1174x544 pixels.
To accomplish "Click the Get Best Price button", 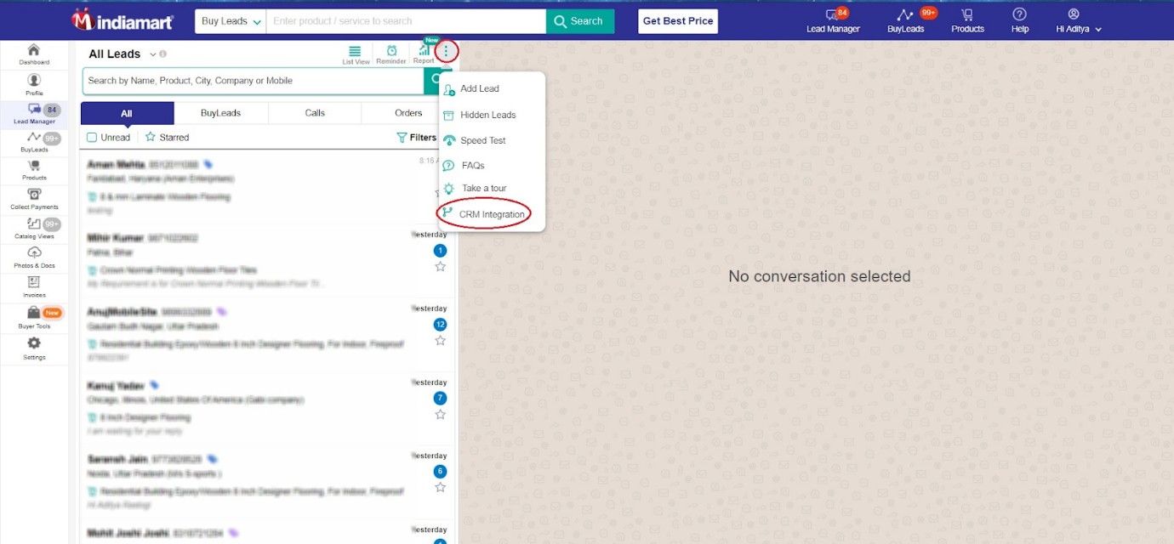I will click(x=677, y=20).
